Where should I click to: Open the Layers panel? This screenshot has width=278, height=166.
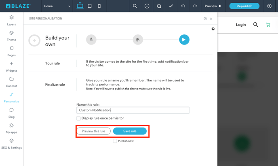11,20
